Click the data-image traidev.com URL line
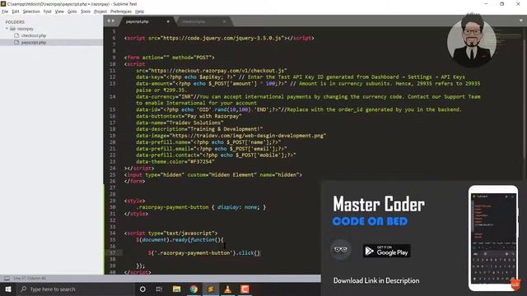This screenshot has width=527, height=296. (x=231, y=136)
